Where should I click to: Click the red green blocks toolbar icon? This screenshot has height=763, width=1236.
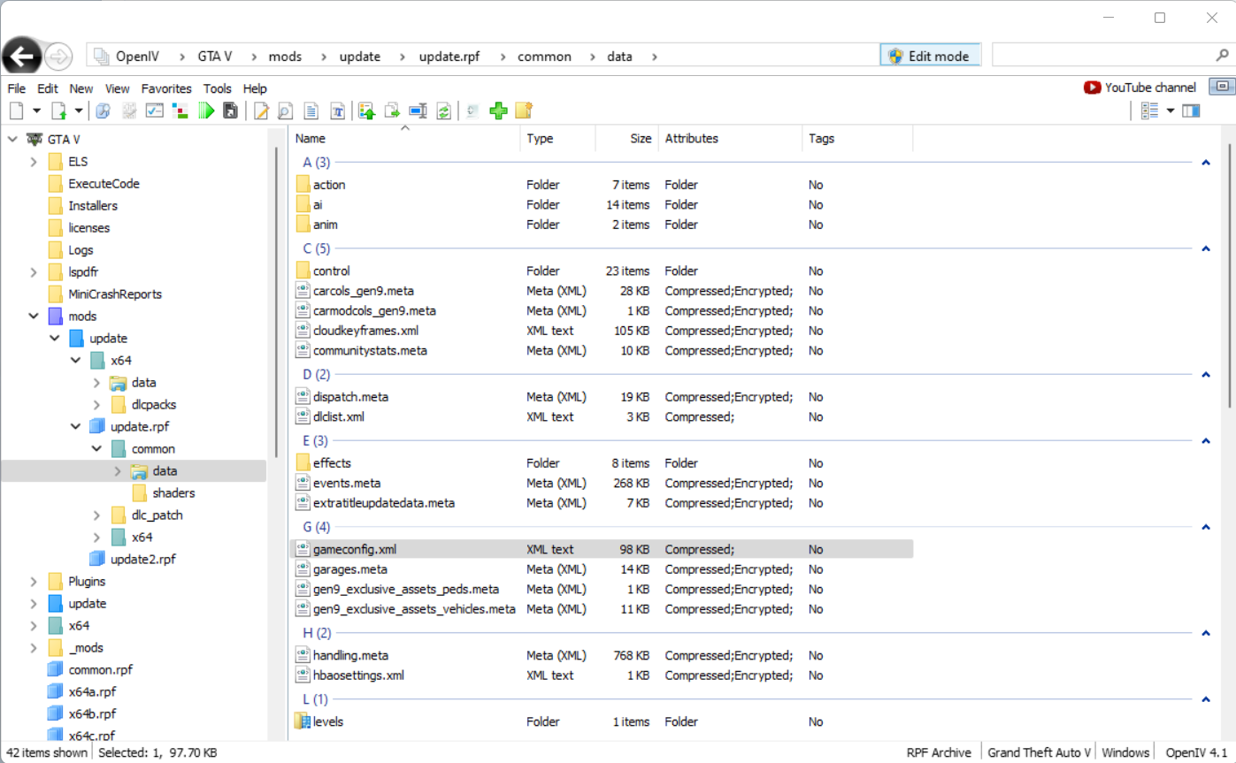[x=180, y=111]
